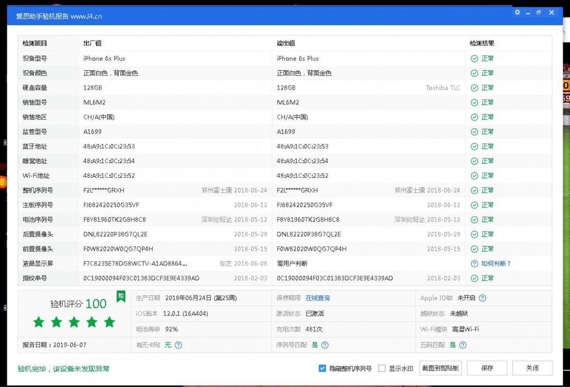Click the first green rating star
The image size is (570, 388).
pos(39,322)
